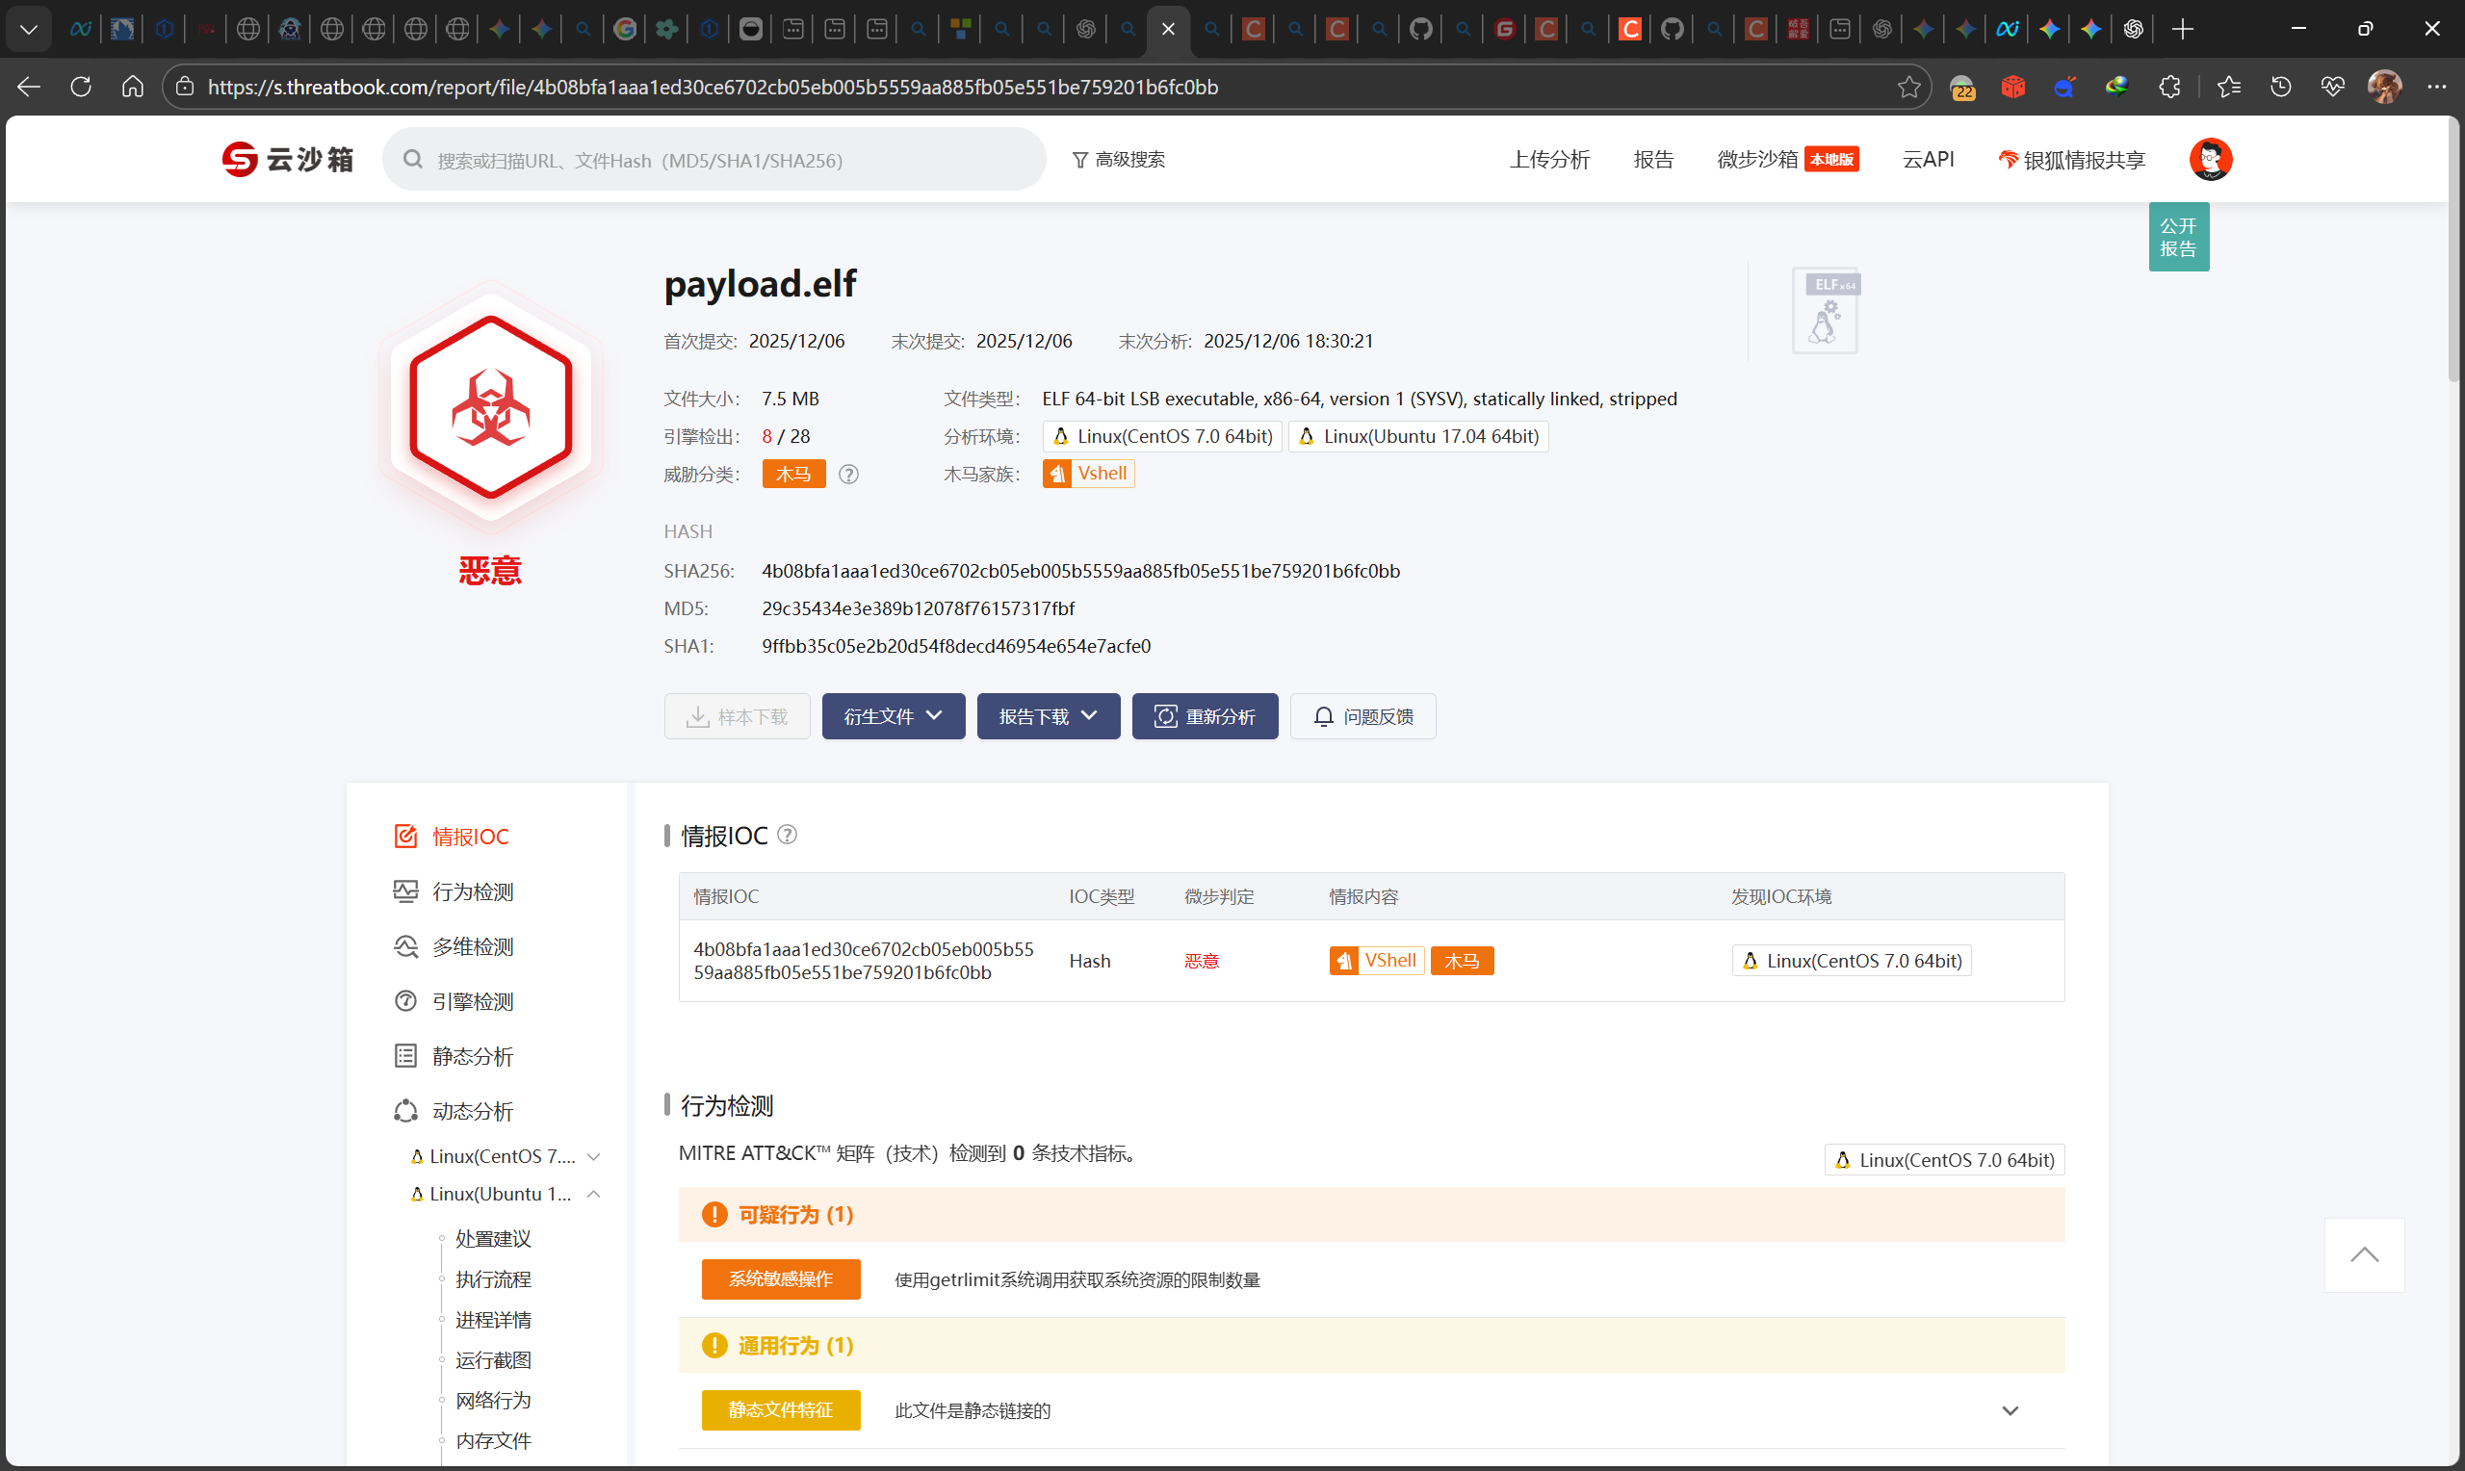The height and width of the screenshot is (1471, 2465).
Task: Open the 报告下载 dropdown
Action: [x=1048, y=715]
